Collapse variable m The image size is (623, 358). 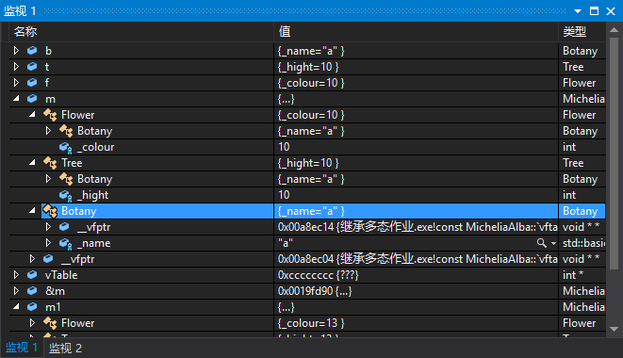point(16,98)
